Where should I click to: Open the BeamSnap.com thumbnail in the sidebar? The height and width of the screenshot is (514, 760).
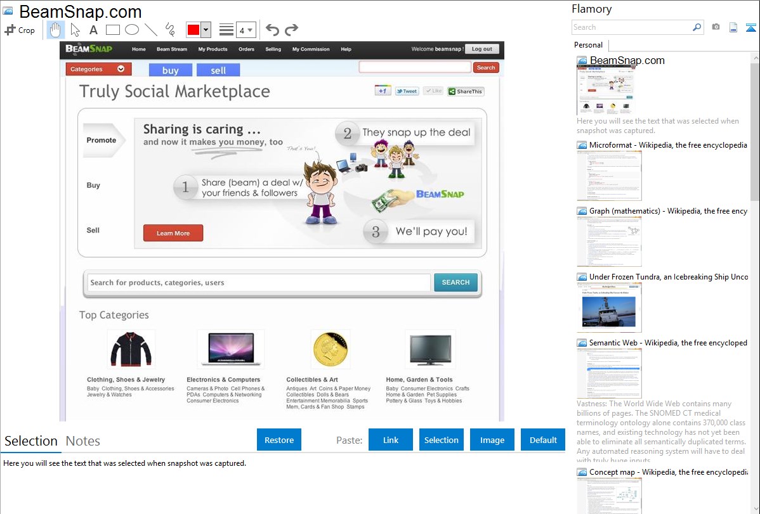tap(606, 91)
